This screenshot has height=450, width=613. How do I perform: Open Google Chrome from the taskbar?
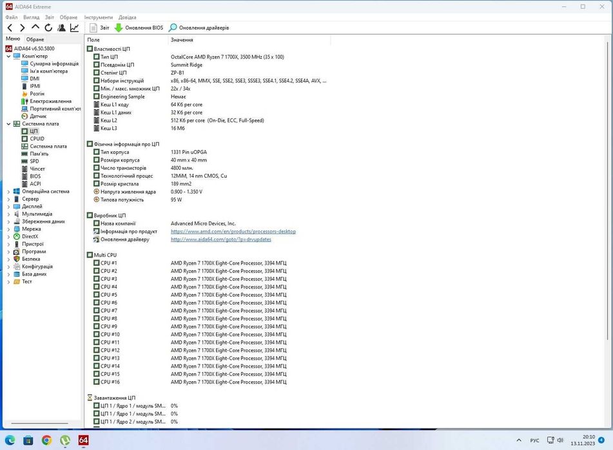(x=46, y=440)
